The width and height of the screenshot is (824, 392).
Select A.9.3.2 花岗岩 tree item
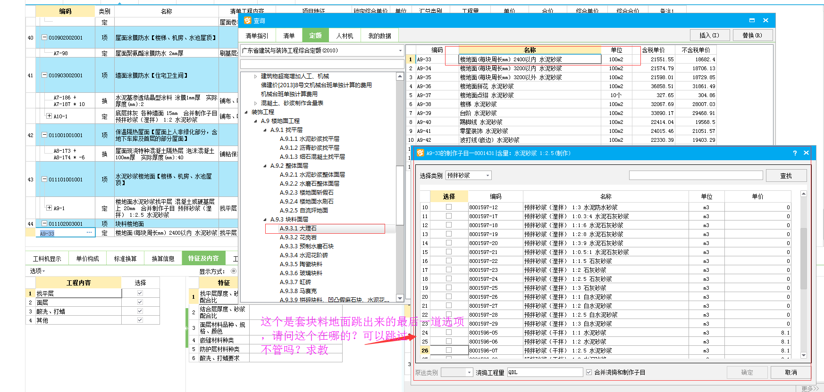pos(298,237)
